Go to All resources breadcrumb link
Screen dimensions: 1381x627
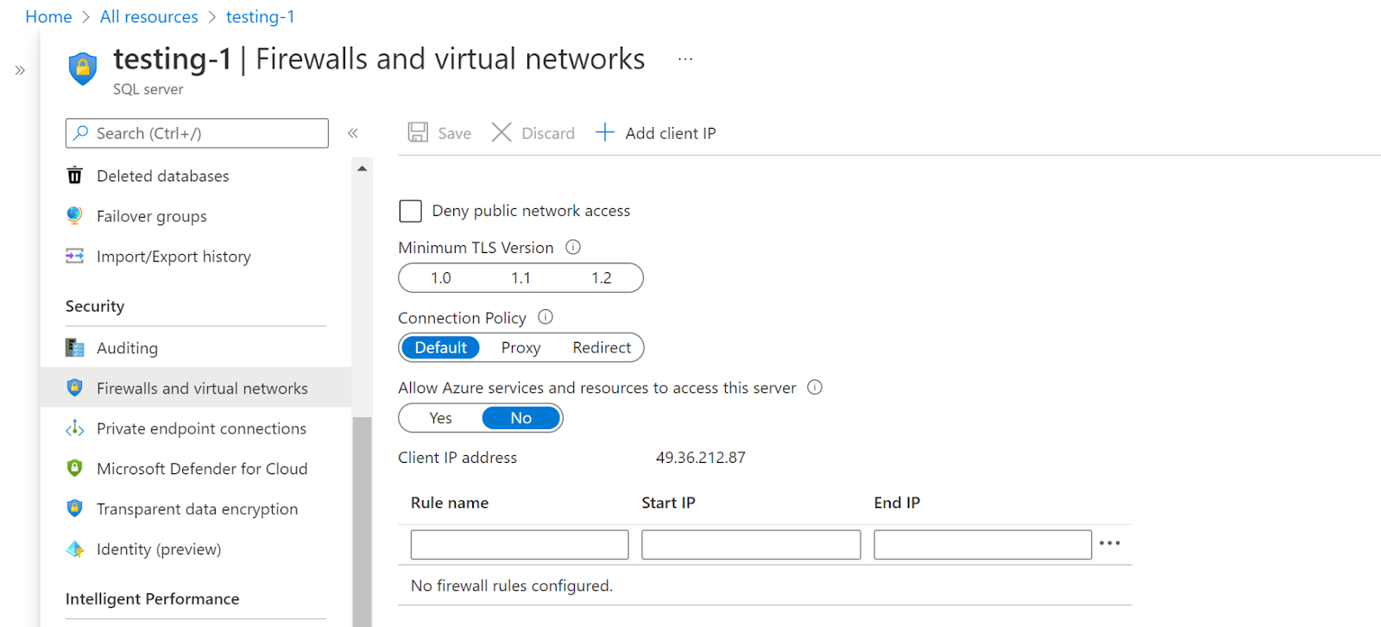148,17
